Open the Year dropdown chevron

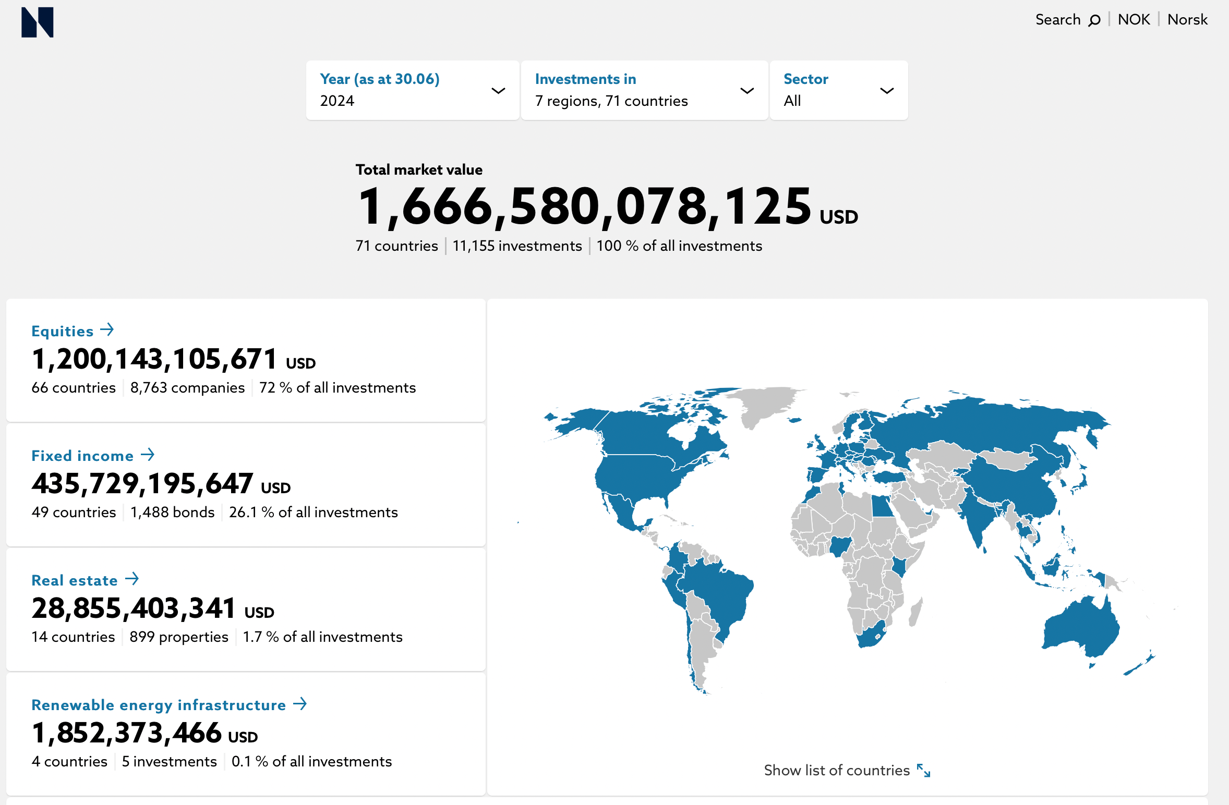498,91
